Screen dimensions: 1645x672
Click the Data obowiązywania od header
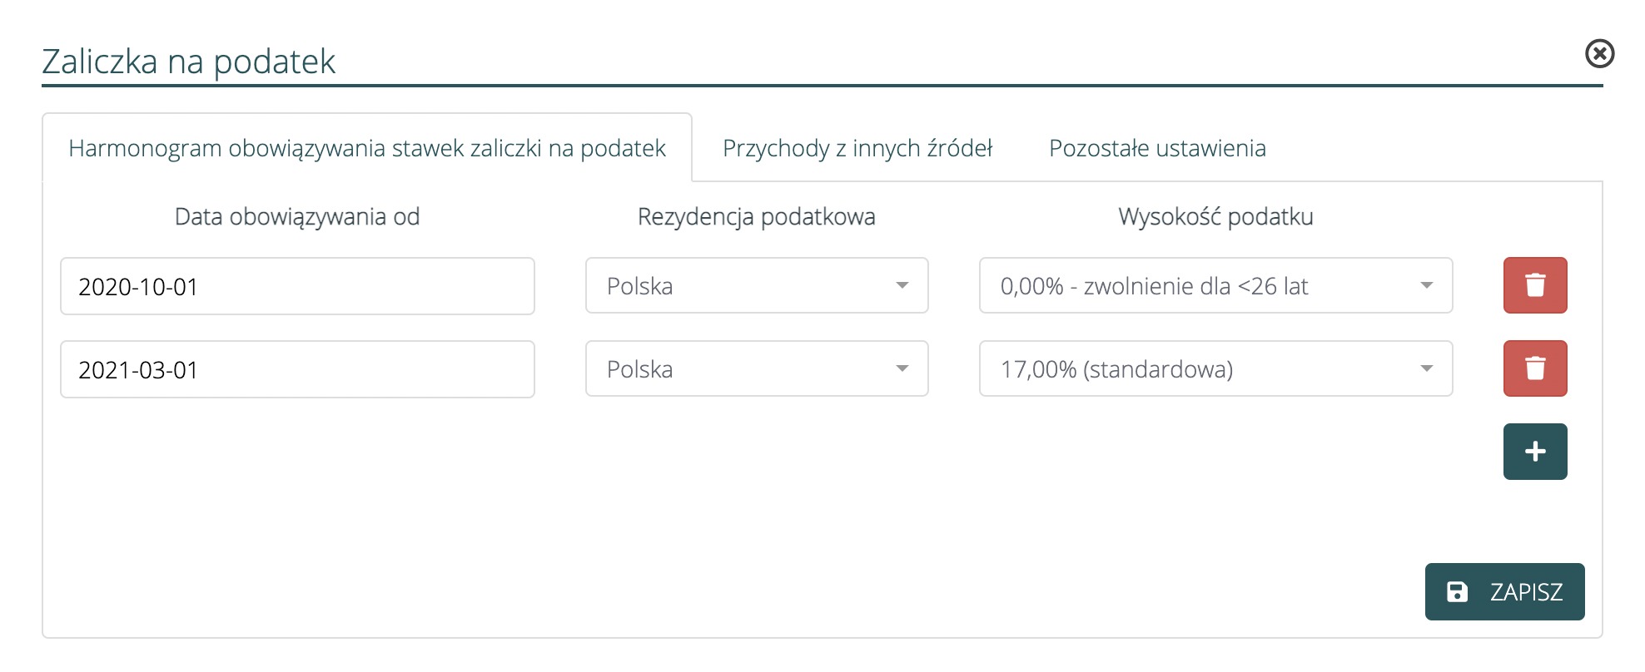(296, 217)
